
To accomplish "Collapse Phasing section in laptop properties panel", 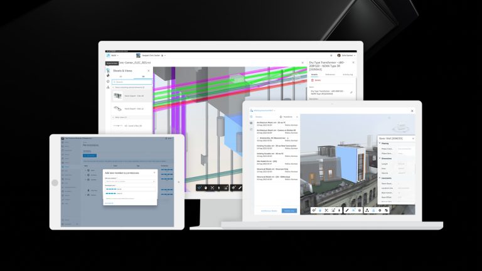I will [x=380, y=144].
